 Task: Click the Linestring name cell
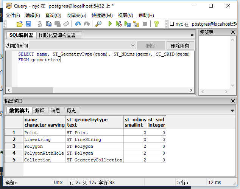45,139
